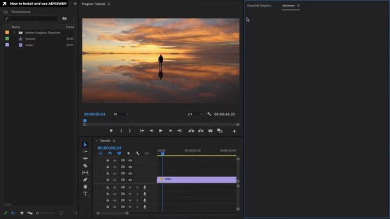Export frame with the camera icon
This screenshot has height=219, width=390.
click(x=210, y=131)
